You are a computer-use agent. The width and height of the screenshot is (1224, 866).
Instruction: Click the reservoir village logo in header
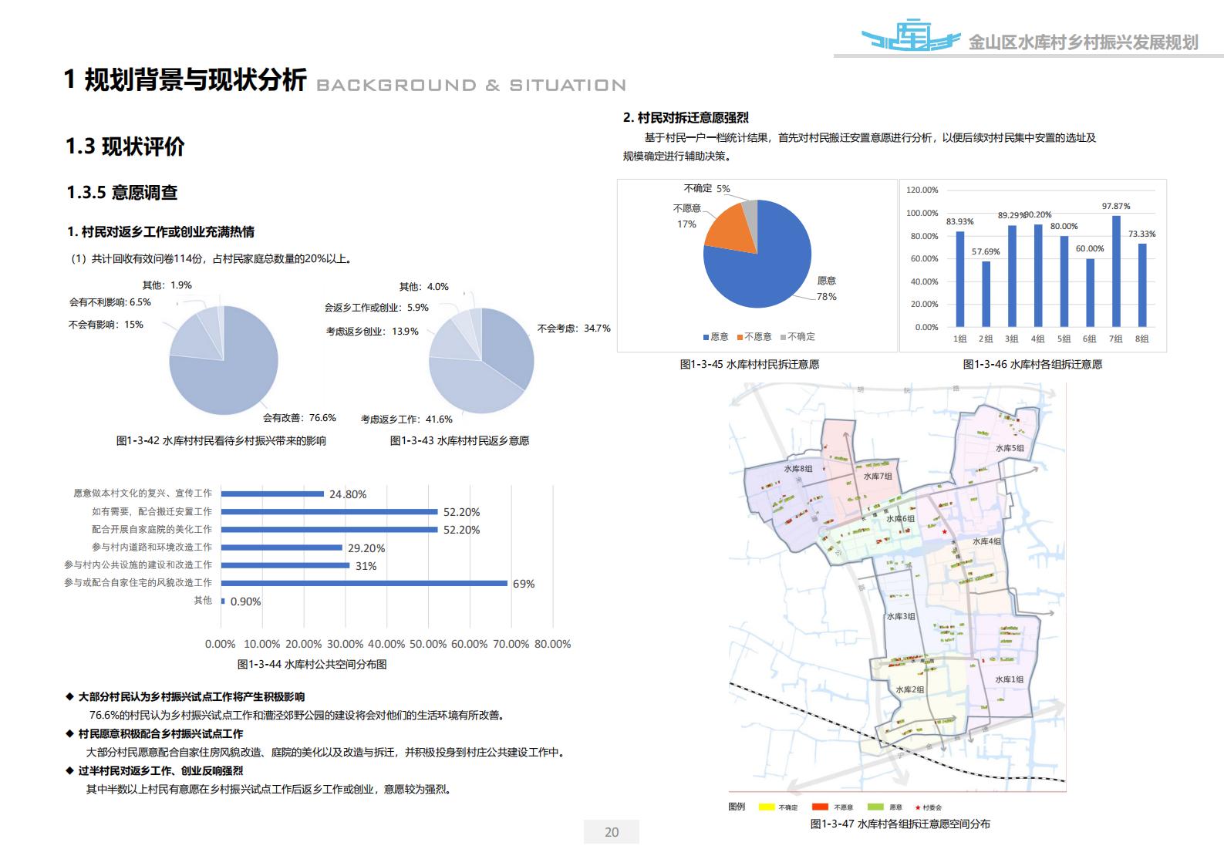(911, 35)
